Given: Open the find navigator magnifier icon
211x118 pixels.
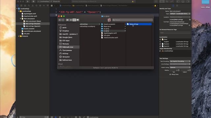Looking at the screenshot, I should (29, 6).
